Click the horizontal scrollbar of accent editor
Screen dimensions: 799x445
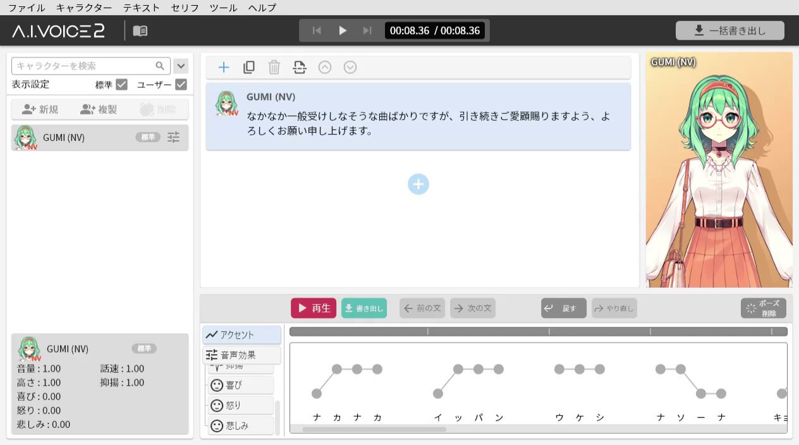coord(374,429)
